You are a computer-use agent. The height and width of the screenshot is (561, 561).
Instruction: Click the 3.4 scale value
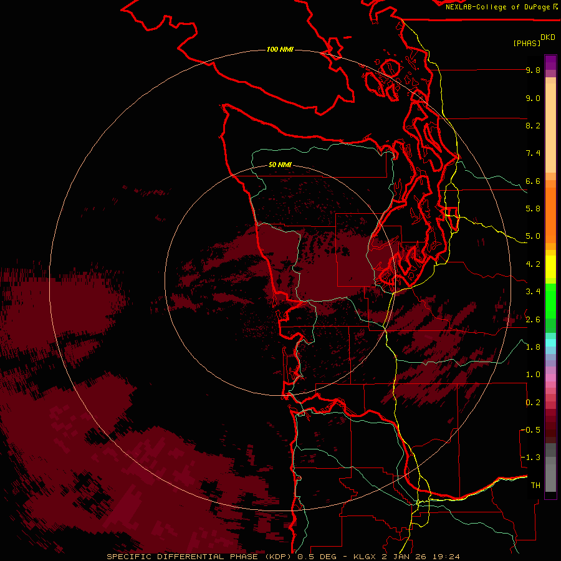(533, 292)
